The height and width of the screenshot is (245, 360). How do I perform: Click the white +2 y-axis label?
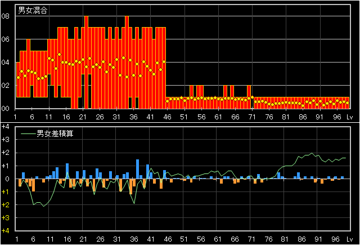[5, 153]
